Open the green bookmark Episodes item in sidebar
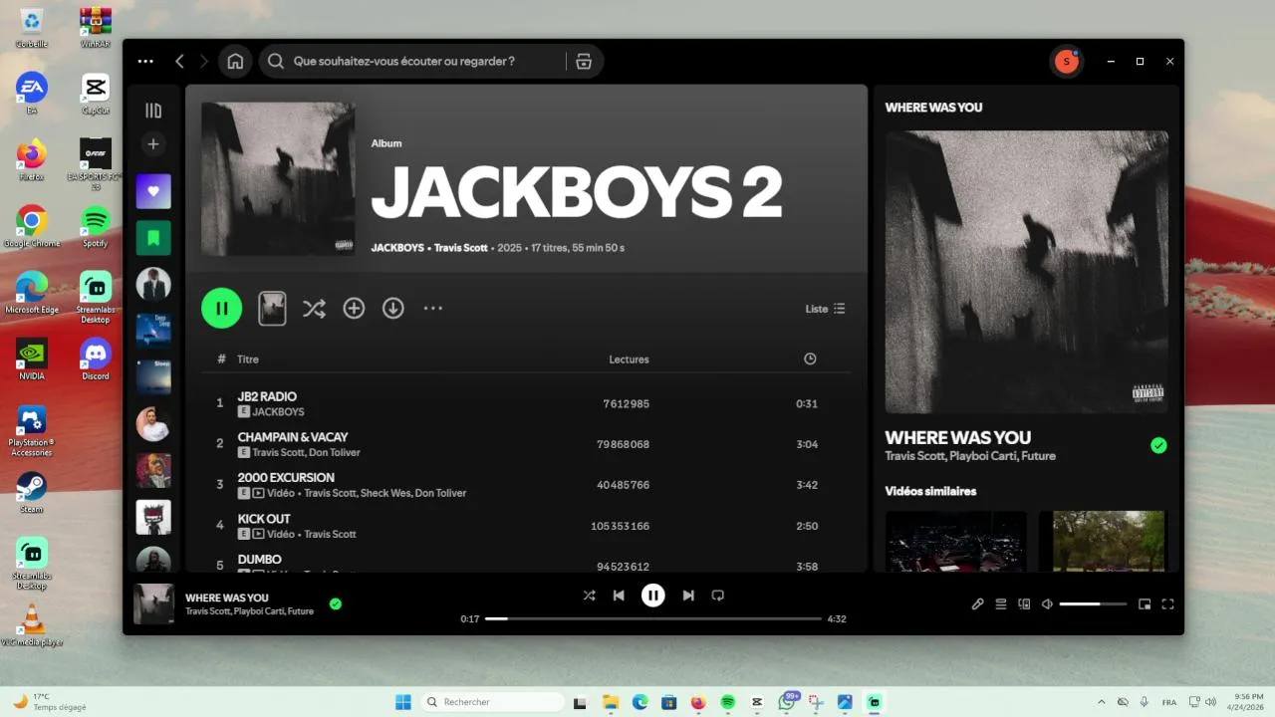Image resolution: width=1275 pixels, height=717 pixels. pyautogui.click(x=153, y=238)
